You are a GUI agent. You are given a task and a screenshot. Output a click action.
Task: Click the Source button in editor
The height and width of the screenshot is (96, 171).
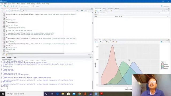pos(87,11)
